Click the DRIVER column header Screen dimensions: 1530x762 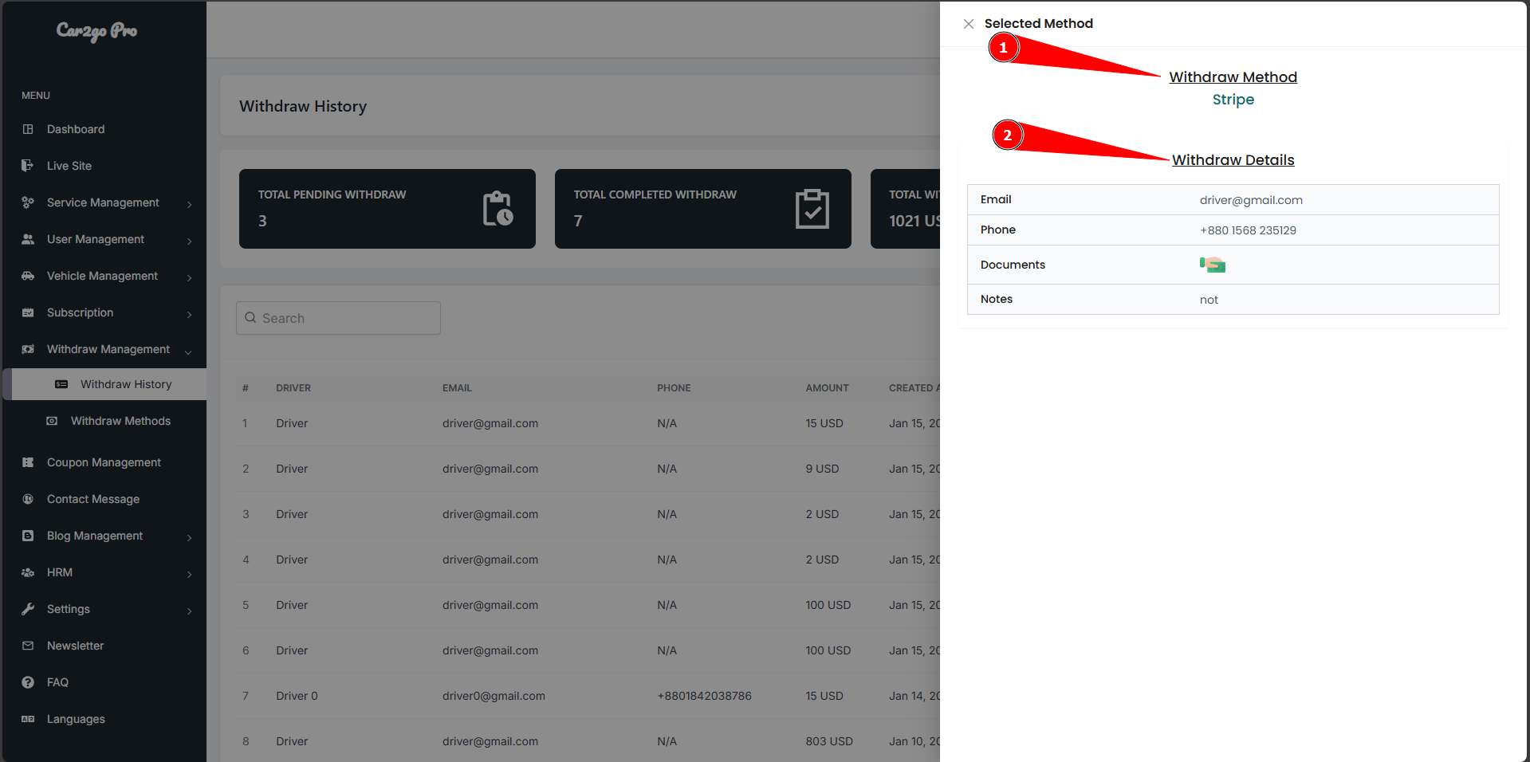(x=293, y=388)
